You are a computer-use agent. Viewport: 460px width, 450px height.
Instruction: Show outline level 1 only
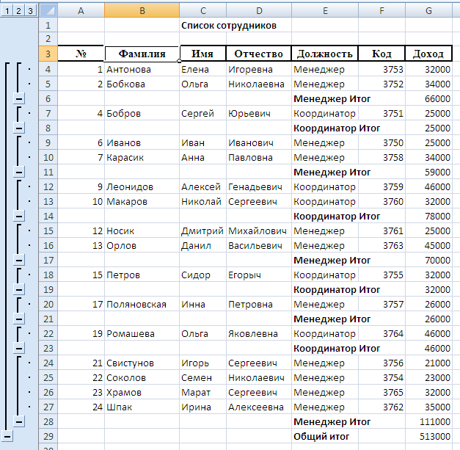coord(7,11)
